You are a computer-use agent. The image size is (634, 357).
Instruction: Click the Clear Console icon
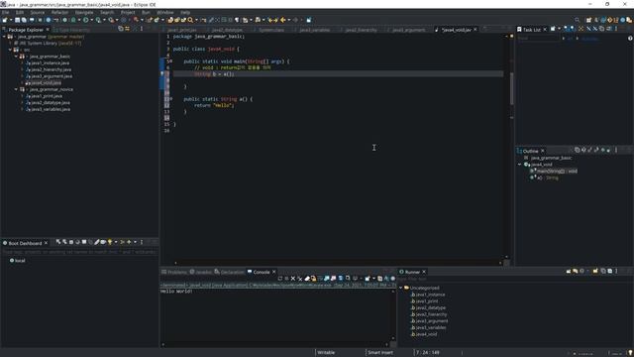(x=307, y=279)
